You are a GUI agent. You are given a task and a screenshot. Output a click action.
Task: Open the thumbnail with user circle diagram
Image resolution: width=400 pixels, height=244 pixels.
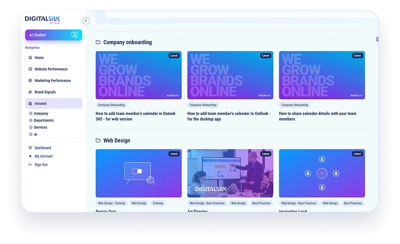[322, 173]
